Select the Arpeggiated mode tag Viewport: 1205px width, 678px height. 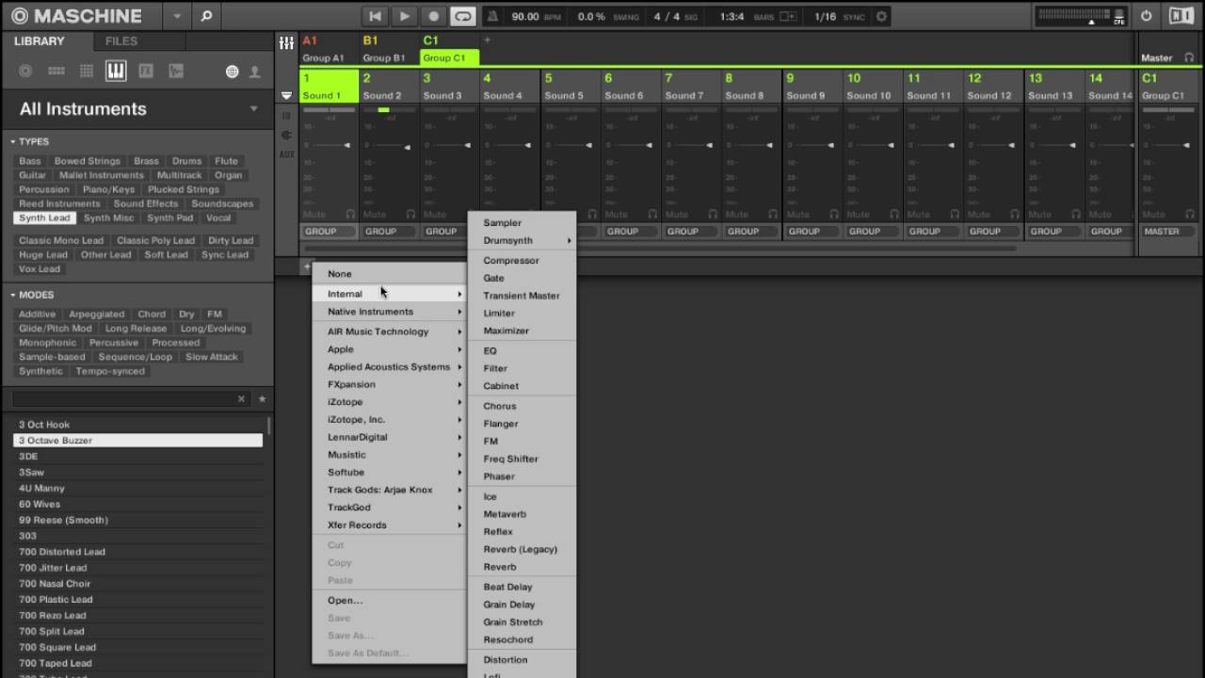pyautogui.click(x=96, y=315)
